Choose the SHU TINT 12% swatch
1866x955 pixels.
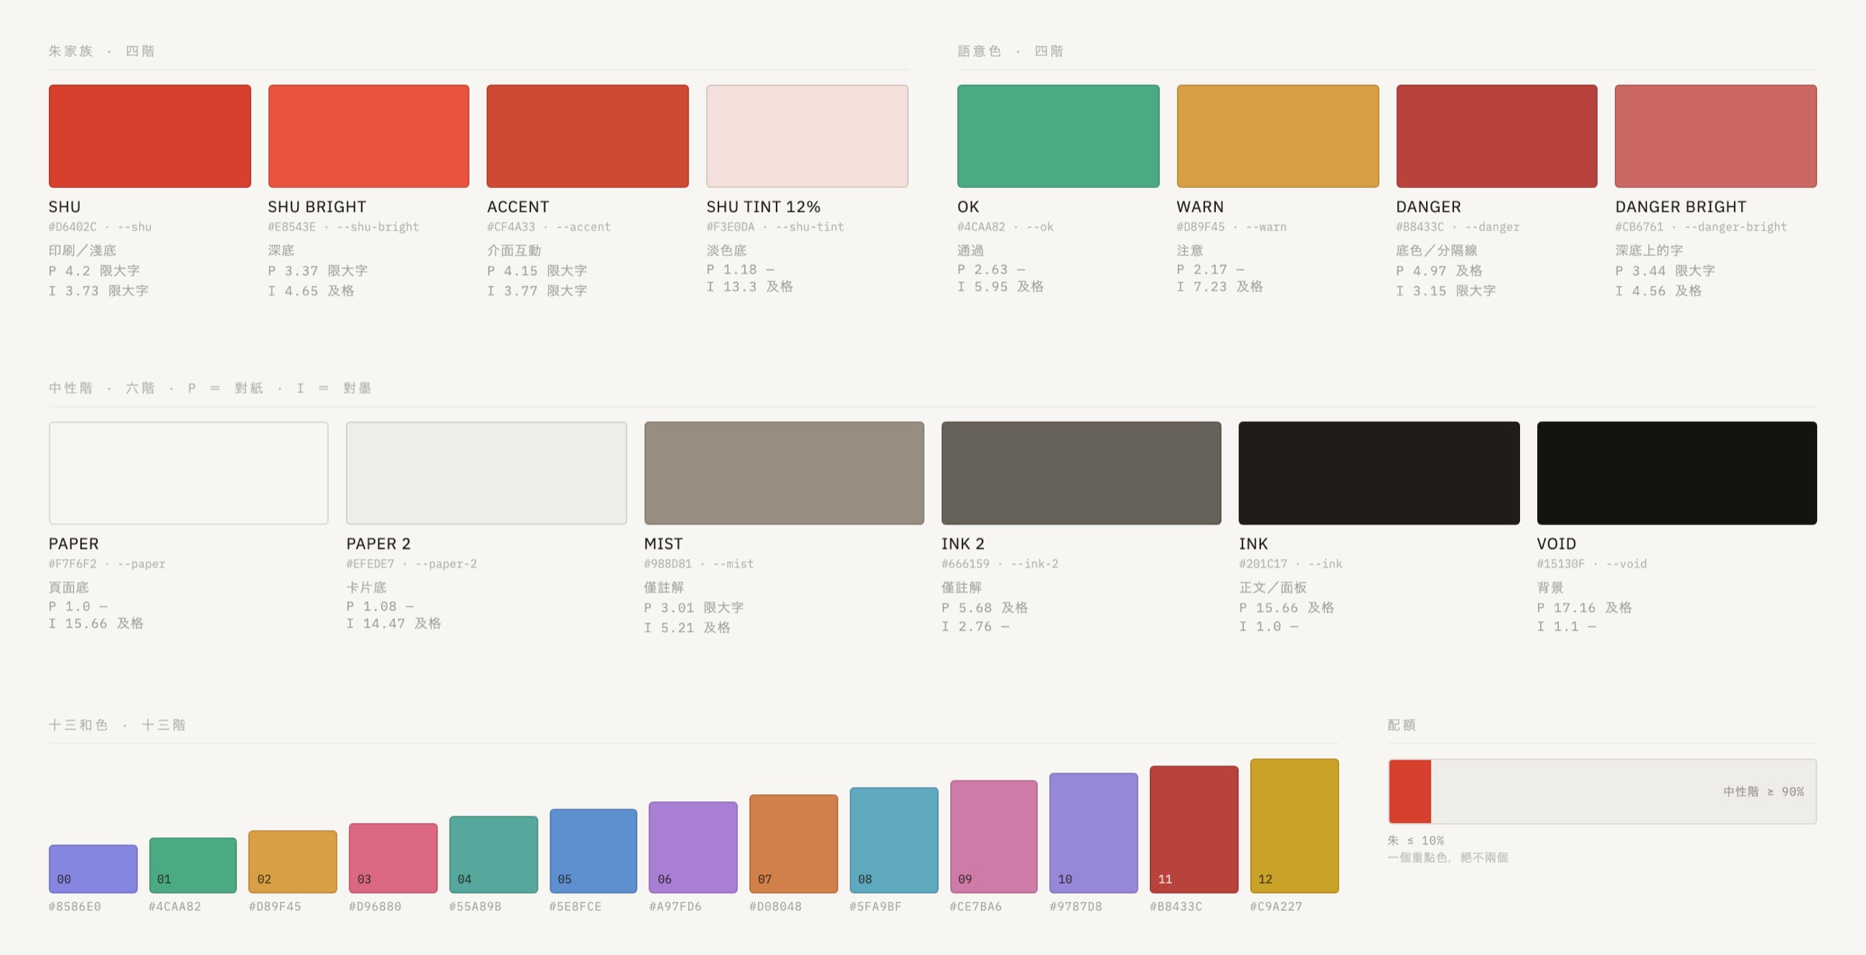pyautogui.click(x=807, y=136)
